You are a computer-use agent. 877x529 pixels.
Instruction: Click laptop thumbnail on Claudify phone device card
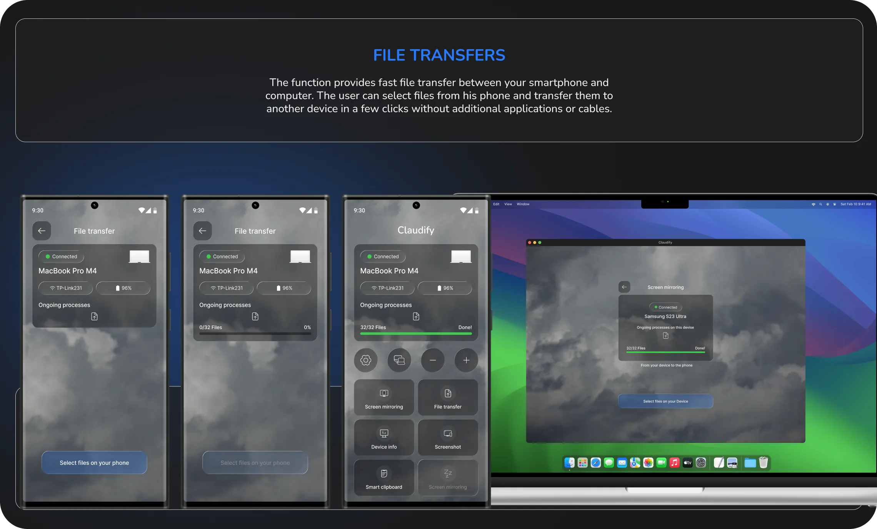(461, 256)
